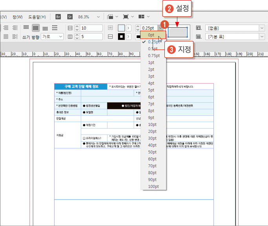Click the justify paragraph icon in bottom row

pyautogui.click(x=6, y=36)
